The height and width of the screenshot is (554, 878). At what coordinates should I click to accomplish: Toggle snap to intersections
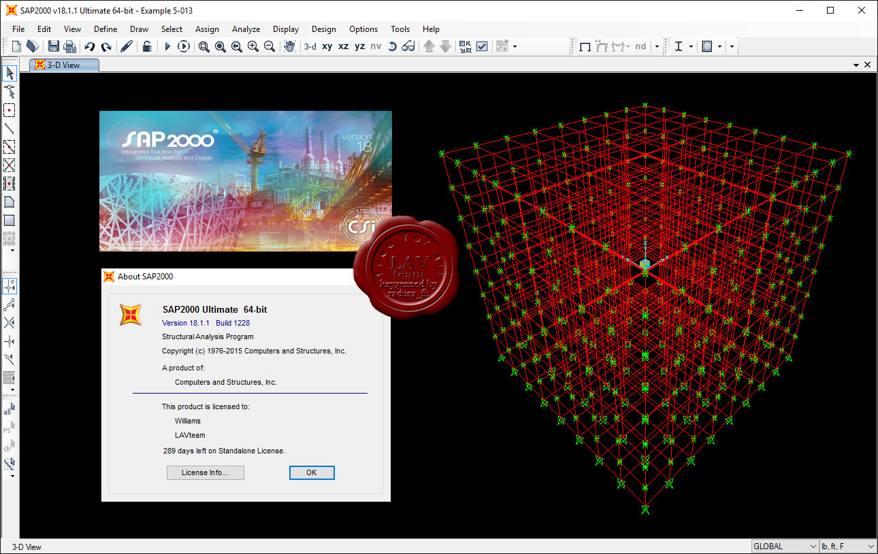pyautogui.click(x=10, y=322)
